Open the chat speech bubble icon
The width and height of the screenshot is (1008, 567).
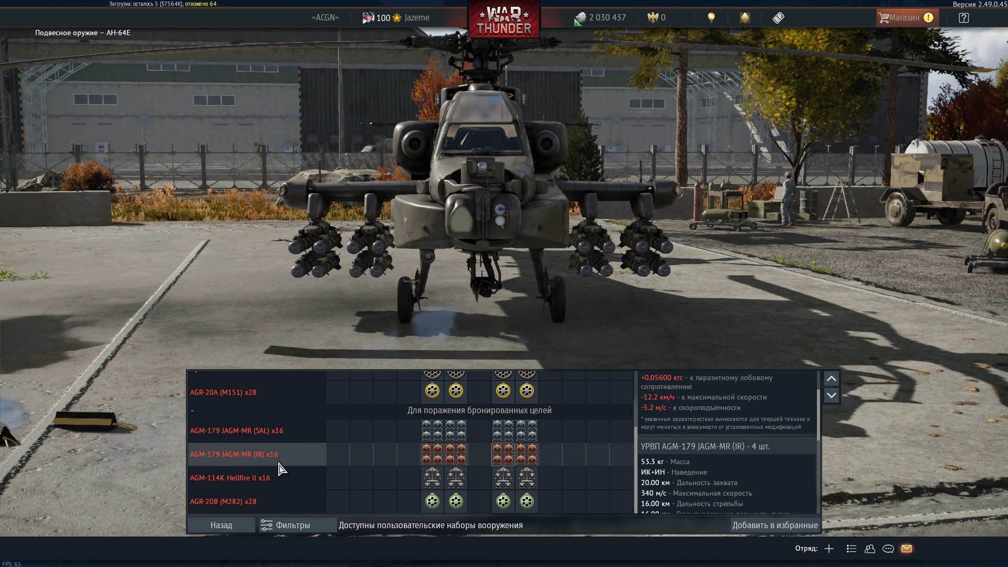coord(888,549)
